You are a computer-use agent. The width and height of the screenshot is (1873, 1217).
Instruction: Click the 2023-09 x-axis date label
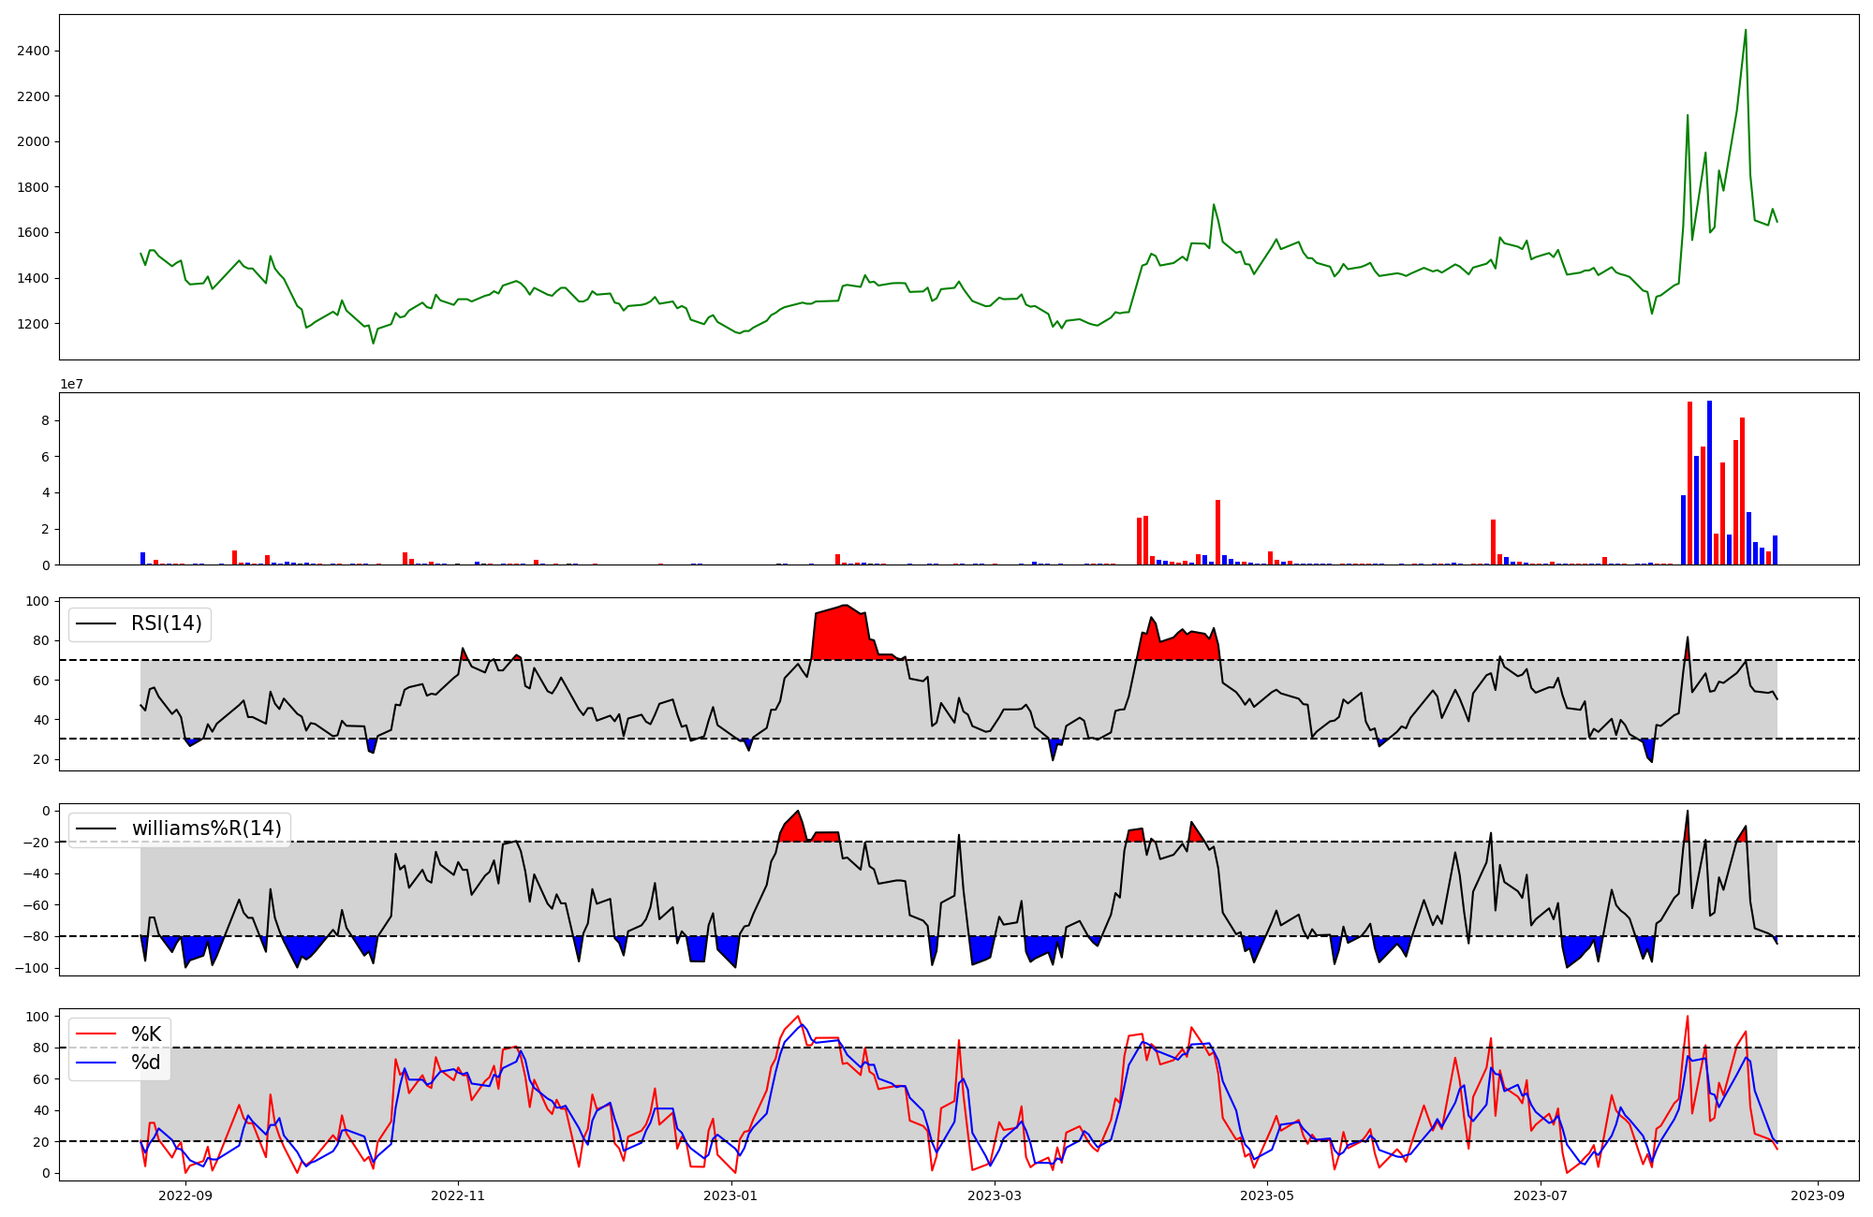point(1818,1195)
